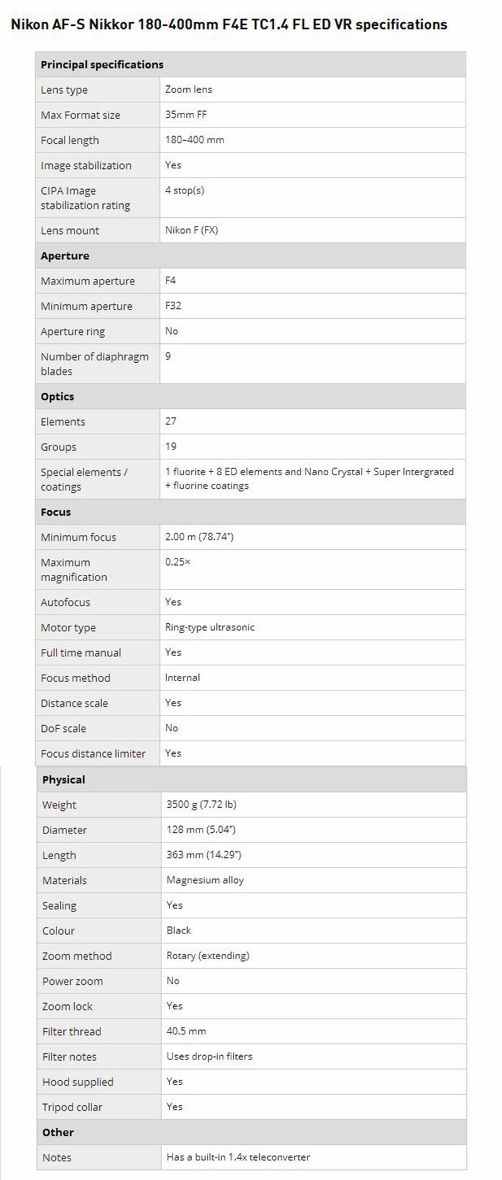Click the Nikon F (FX) lens mount value
The width and height of the screenshot is (502, 1180).
(x=191, y=230)
